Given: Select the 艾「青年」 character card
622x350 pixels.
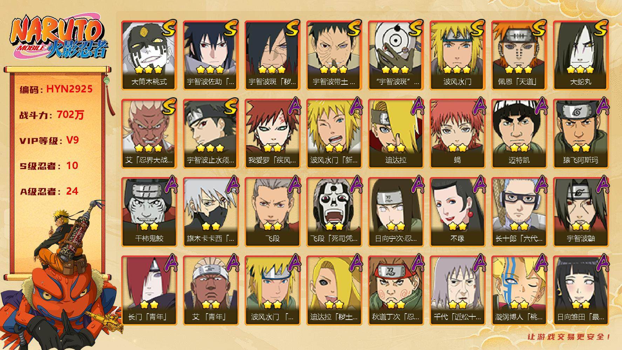Looking at the screenshot, I should [211, 290].
